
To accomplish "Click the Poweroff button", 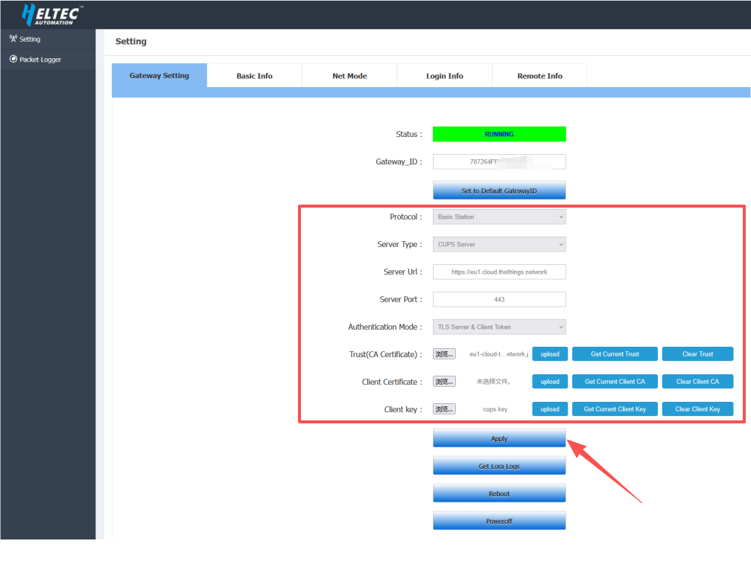I will (x=499, y=521).
